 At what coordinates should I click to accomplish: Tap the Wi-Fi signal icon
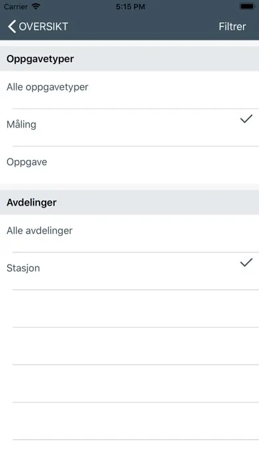pyautogui.click(x=36, y=7)
